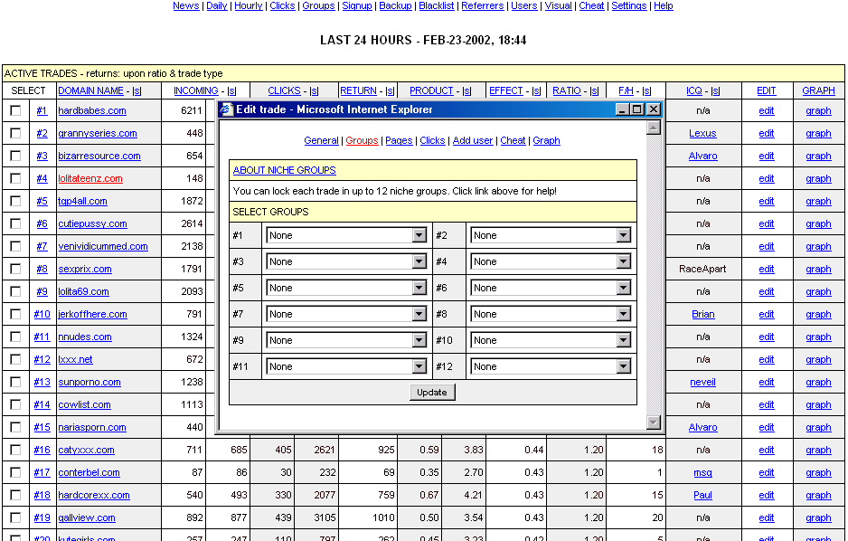
Task: Click the 'RaceApart' ICQ text
Action: point(702,269)
